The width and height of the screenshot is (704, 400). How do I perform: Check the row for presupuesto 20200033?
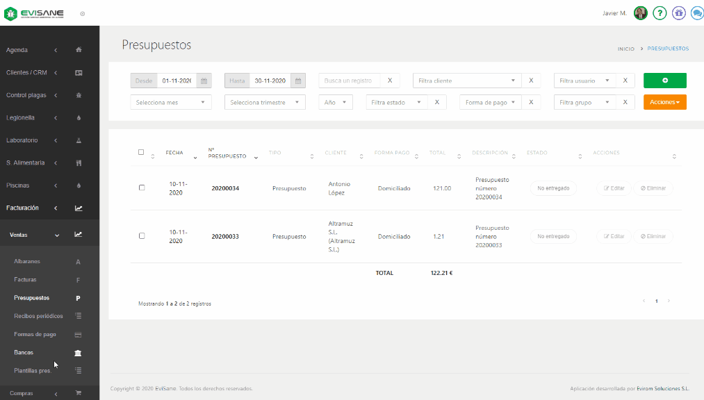[x=142, y=236]
